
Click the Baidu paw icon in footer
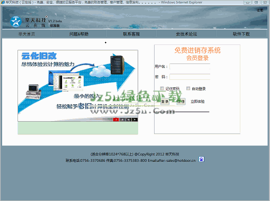(x=201, y=159)
